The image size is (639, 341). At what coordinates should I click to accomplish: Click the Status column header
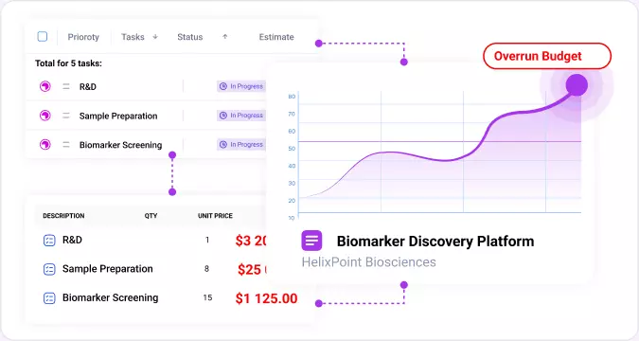coord(190,37)
